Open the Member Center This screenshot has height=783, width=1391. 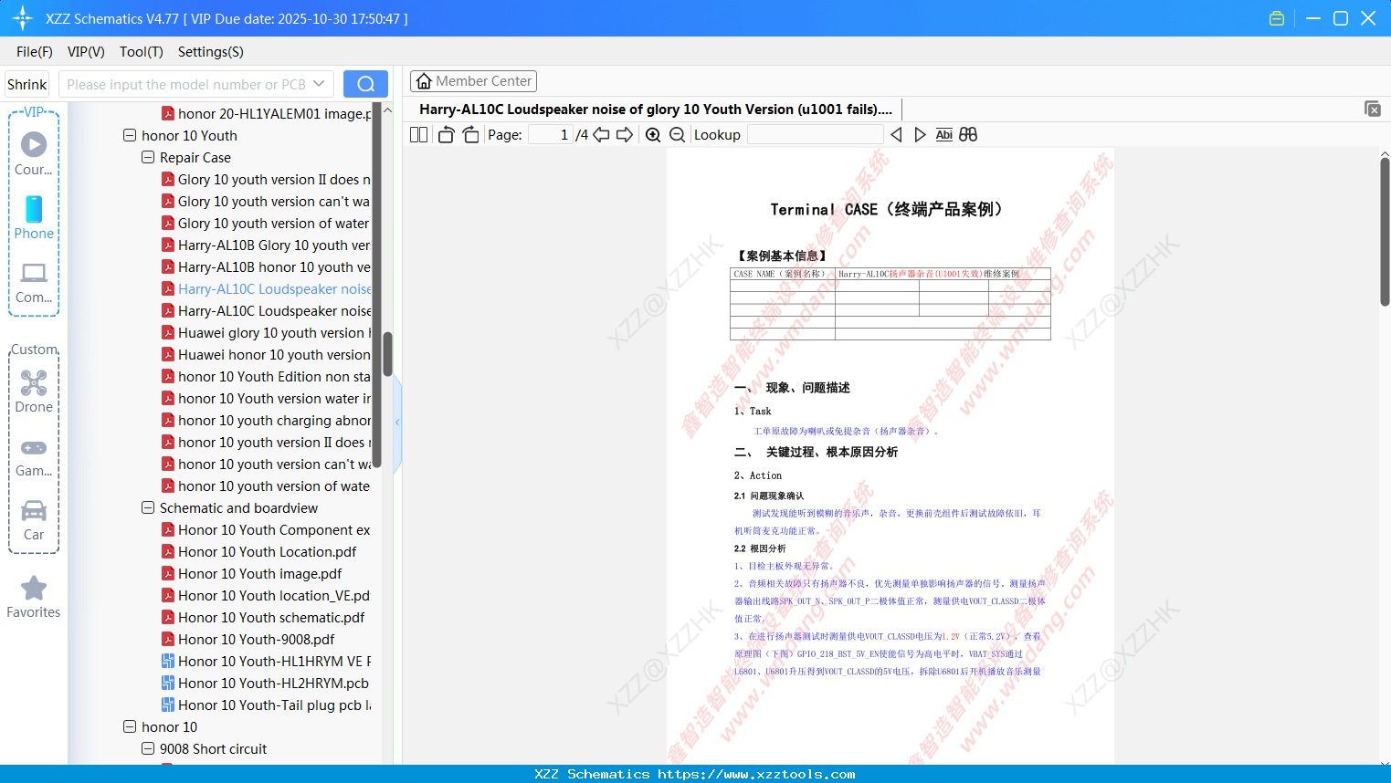pos(473,81)
